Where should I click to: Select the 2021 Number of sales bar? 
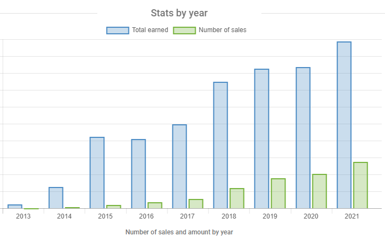(x=360, y=185)
